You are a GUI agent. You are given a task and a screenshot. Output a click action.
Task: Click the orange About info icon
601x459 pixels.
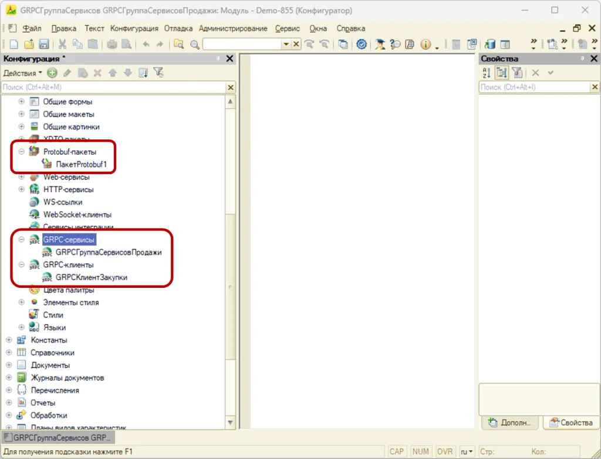(426, 45)
